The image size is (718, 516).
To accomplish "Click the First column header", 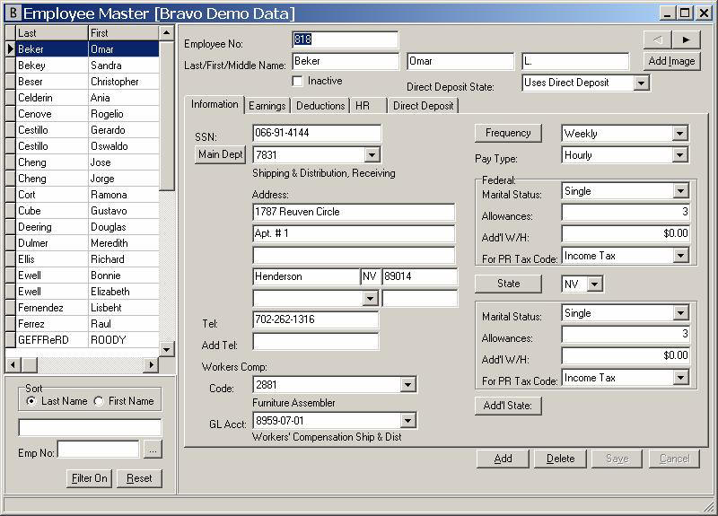I will pos(123,33).
